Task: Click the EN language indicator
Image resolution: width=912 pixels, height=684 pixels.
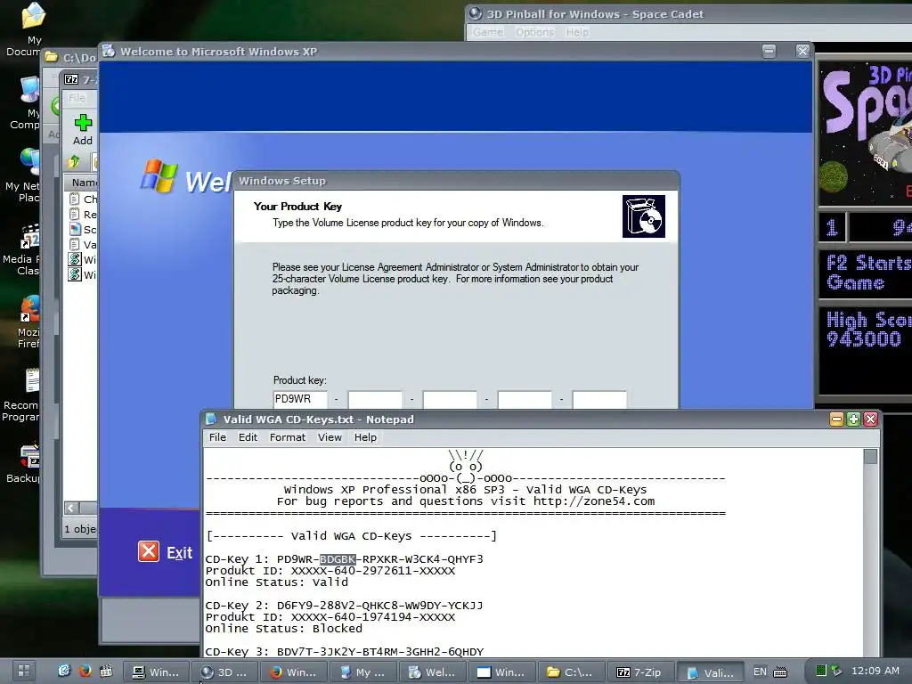Action: click(760, 672)
